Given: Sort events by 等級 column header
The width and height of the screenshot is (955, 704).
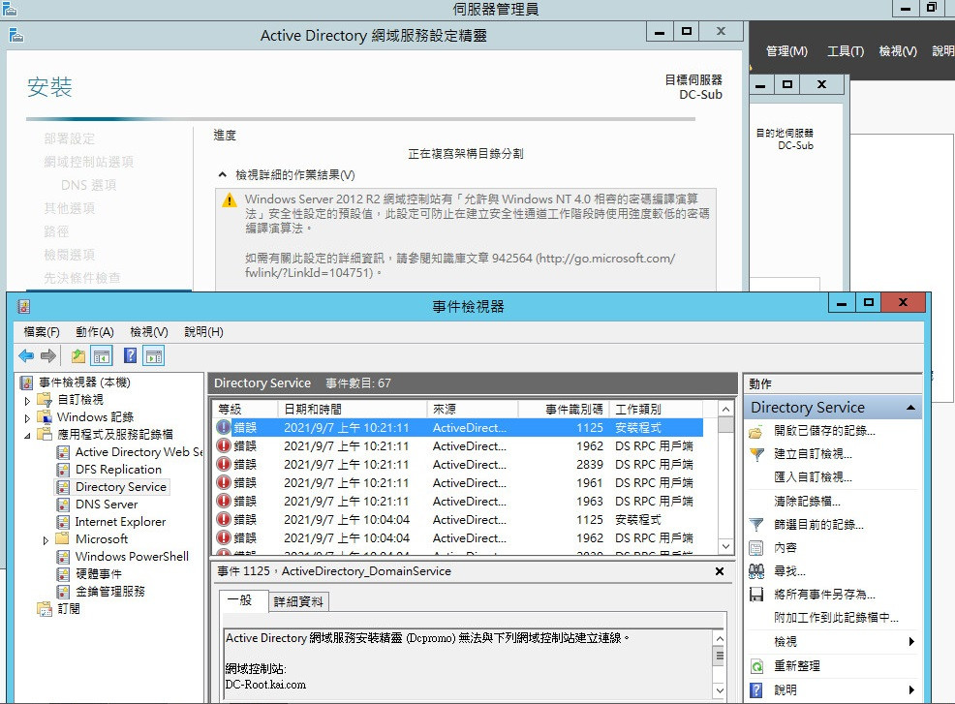Looking at the screenshot, I should (245, 410).
